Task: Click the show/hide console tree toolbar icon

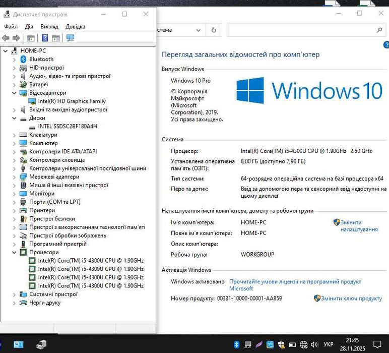Action: (31, 38)
